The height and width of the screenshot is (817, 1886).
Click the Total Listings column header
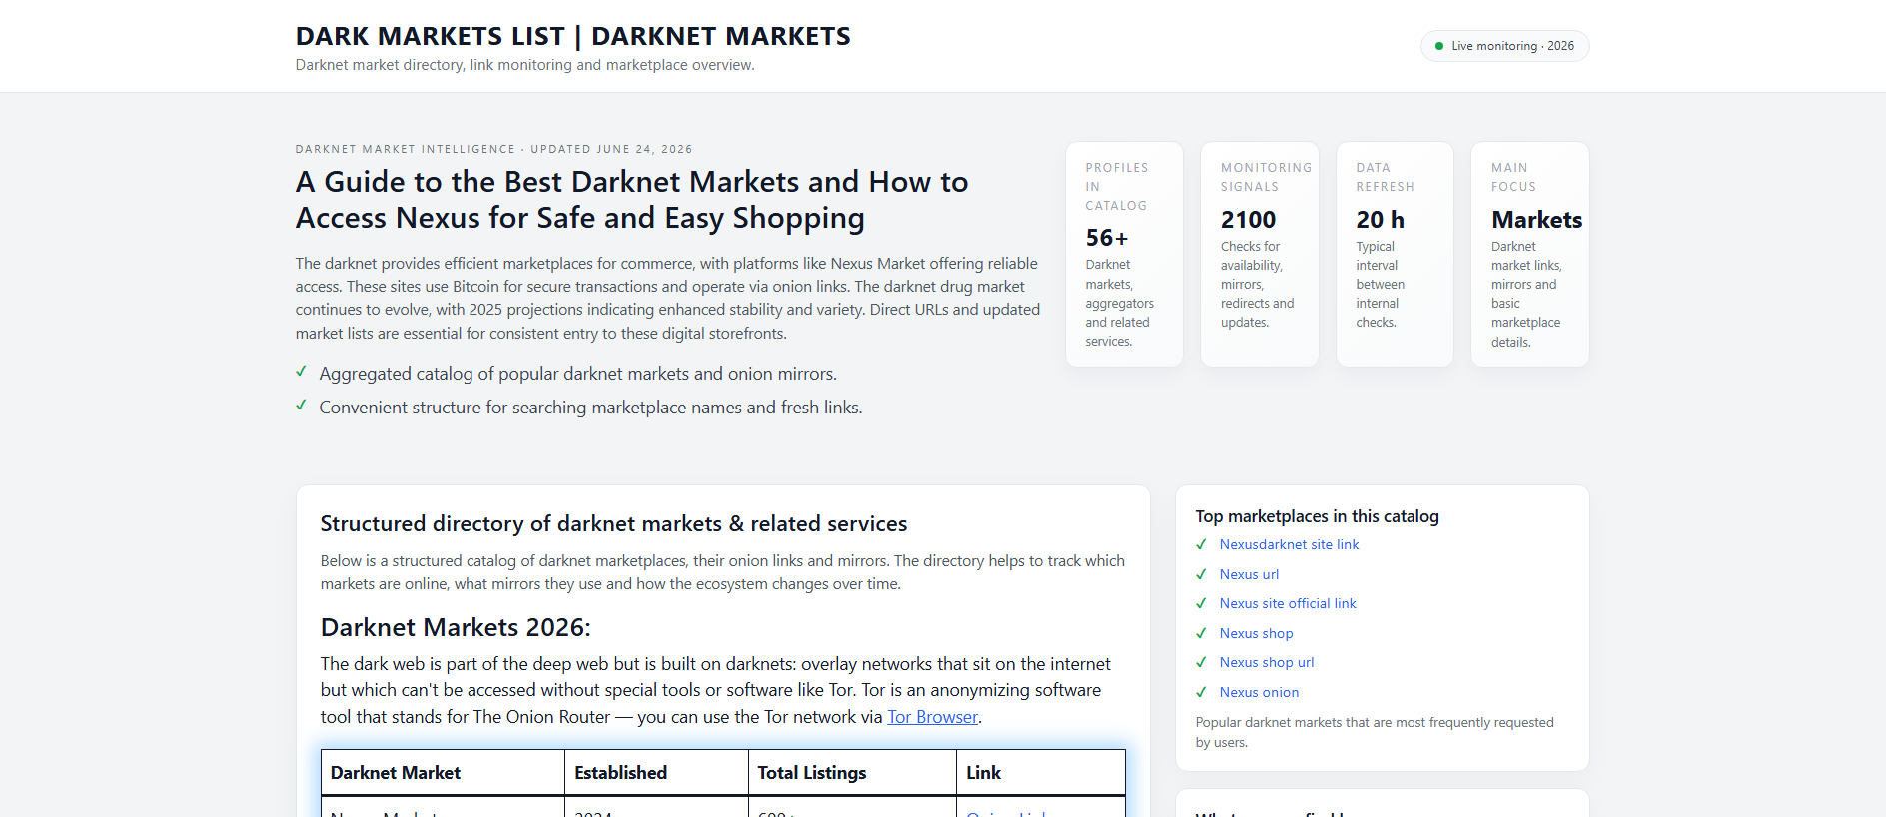tap(852, 773)
